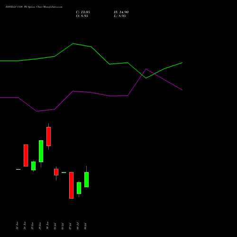Click the green indicator line at its peak
The image size is (237, 237).
click(73, 44)
